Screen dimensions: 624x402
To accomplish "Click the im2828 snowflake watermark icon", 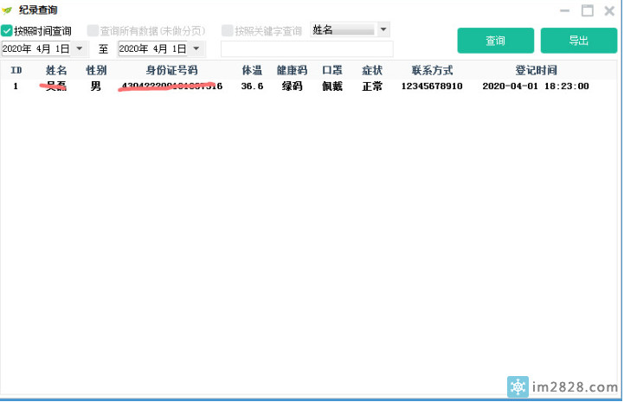I will click(x=518, y=385).
